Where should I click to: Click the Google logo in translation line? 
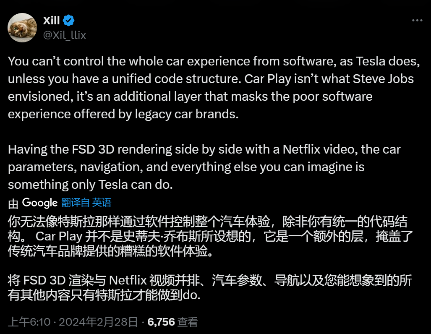[x=40, y=203]
